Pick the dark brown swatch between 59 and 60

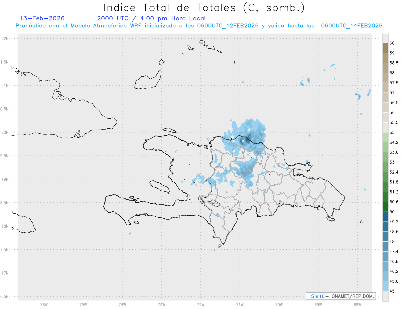pyautogui.click(x=385, y=48)
